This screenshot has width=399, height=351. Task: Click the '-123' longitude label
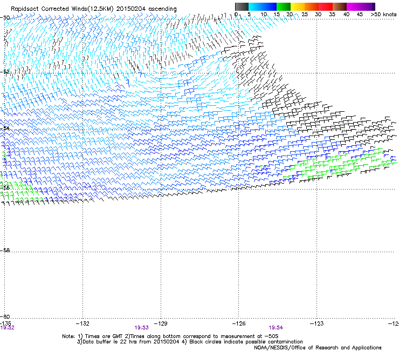click(x=317, y=323)
